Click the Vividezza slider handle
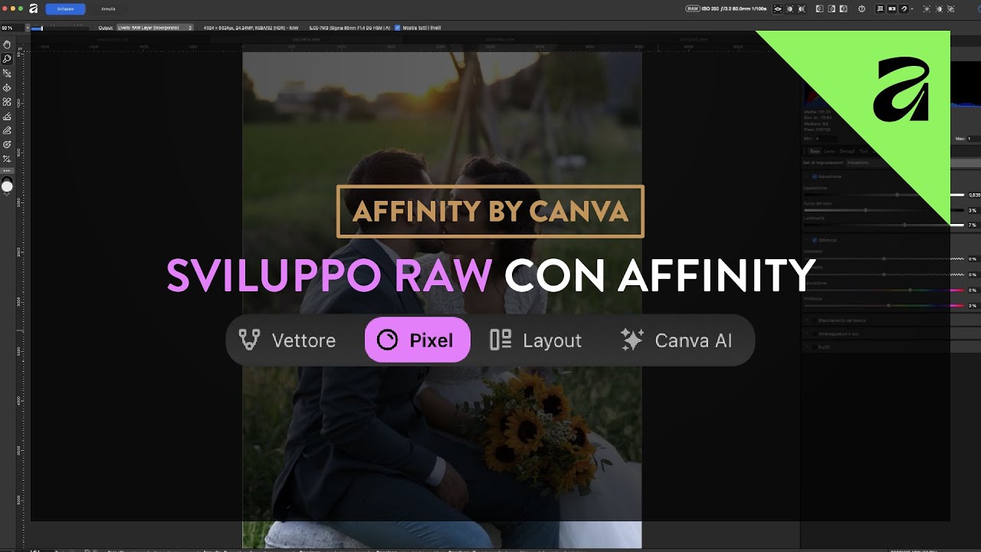Image resolution: width=981 pixels, height=552 pixels. tap(888, 305)
